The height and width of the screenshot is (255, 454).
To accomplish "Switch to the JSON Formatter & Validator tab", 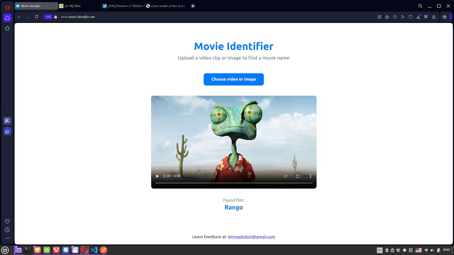I will 122,6.
